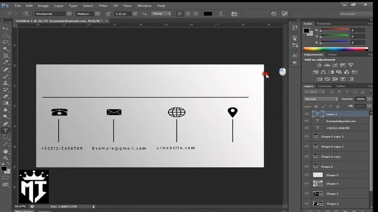Select the Hand tool
Viewport: 378px width, 212px height.
tap(5, 151)
